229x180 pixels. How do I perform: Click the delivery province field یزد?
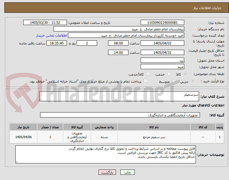pos(162,60)
